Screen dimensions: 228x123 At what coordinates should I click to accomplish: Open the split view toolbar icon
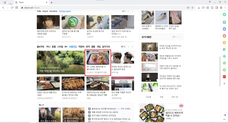click(212, 8)
